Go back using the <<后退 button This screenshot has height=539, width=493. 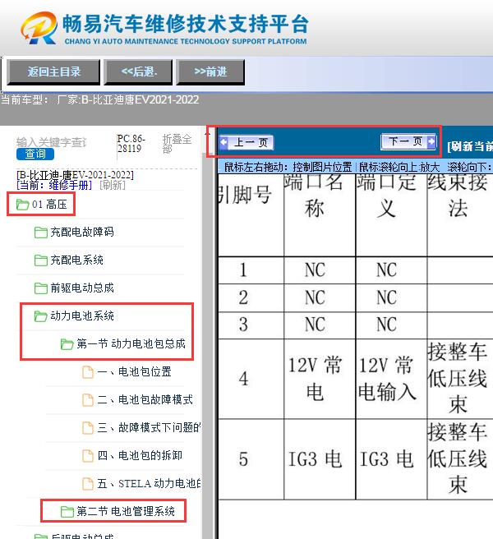[138, 71]
